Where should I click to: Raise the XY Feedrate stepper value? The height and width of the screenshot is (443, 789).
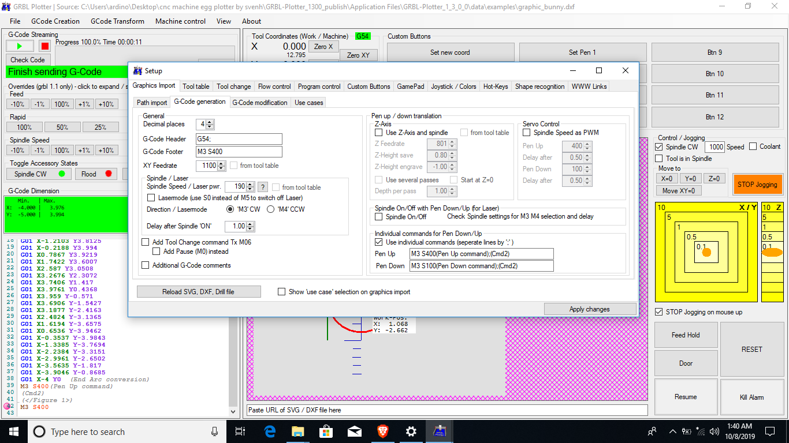pyautogui.click(x=221, y=163)
